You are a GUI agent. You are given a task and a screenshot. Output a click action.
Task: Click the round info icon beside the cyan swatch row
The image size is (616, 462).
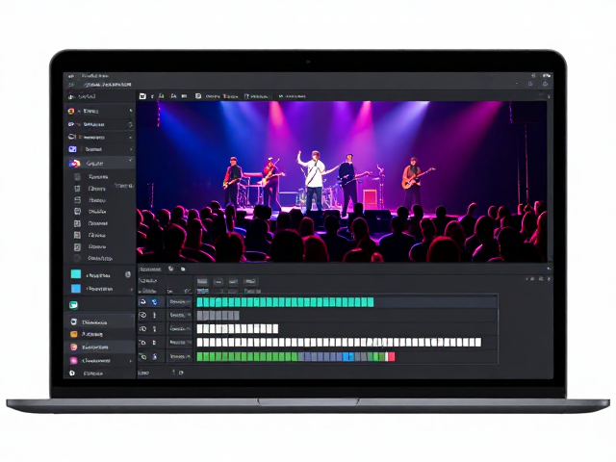click(x=128, y=274)
